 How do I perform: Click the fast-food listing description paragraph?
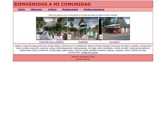pyautogui.click(x=83, y=49)
